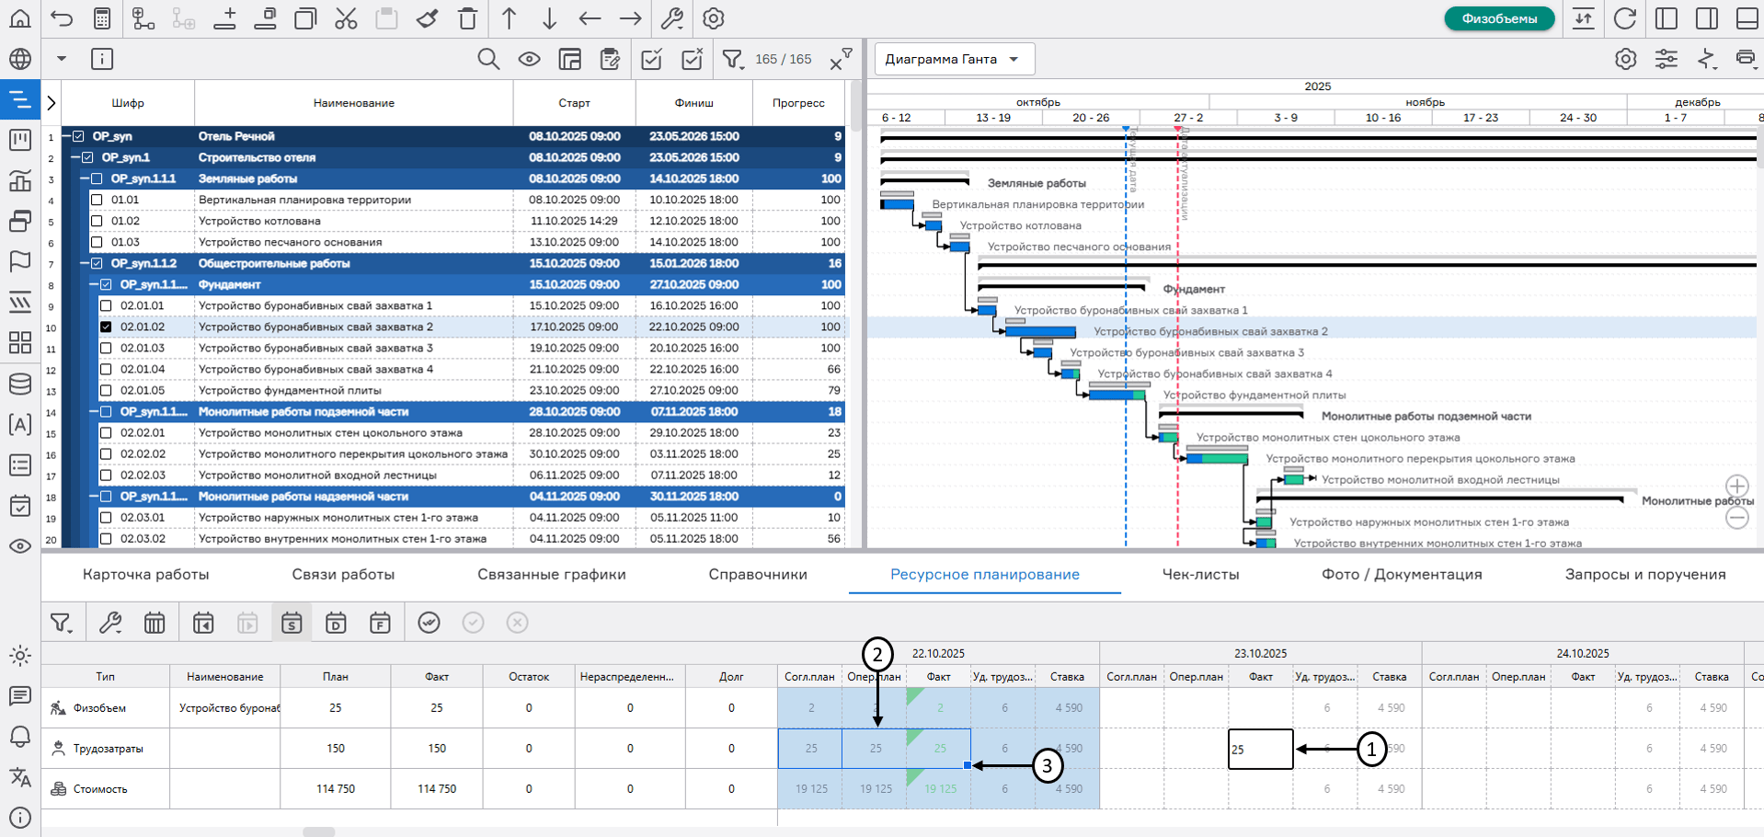1764x837 pixels.
Task: Collapse the Земляные работы group
Action: (x=85, y=178)
